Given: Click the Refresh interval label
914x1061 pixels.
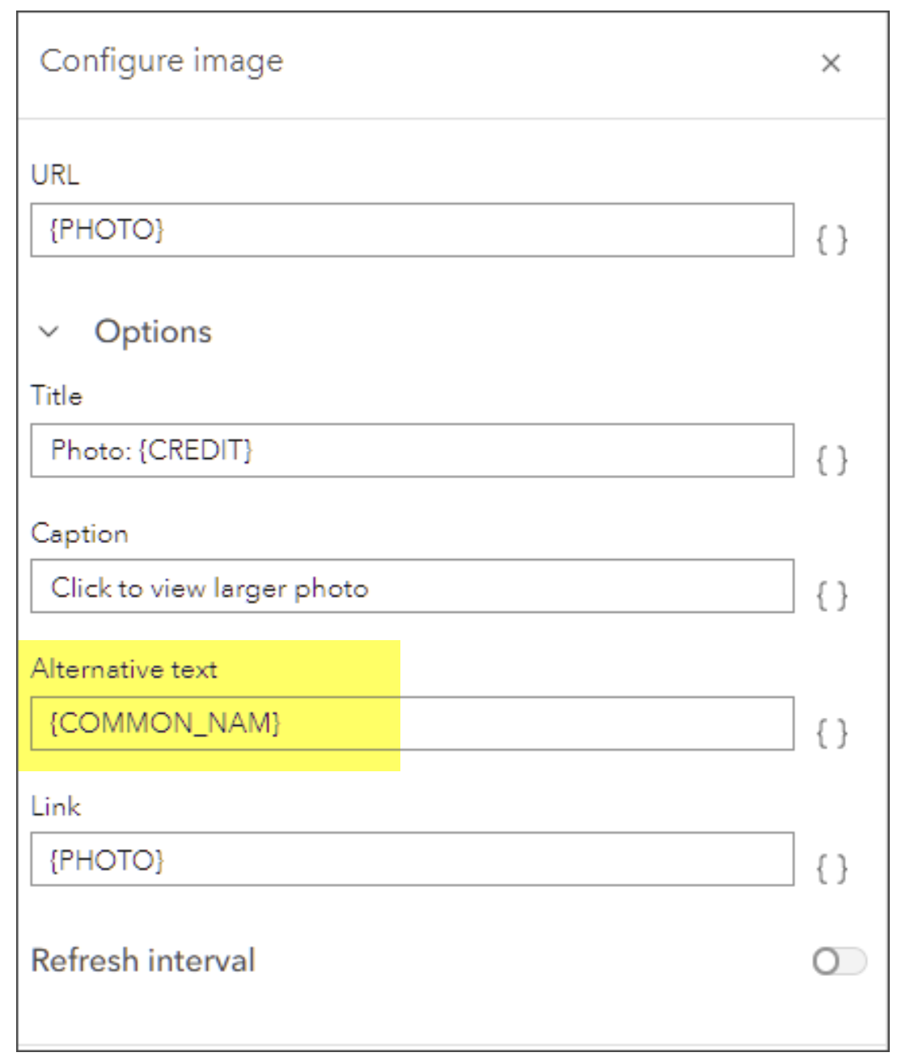Looking at the screenshot, I should point(143,961).
